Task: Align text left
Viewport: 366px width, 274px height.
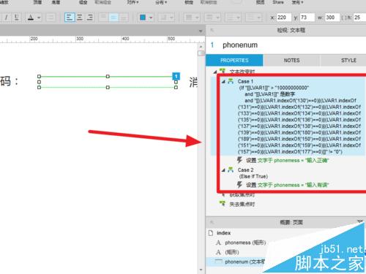Action: 70,18
